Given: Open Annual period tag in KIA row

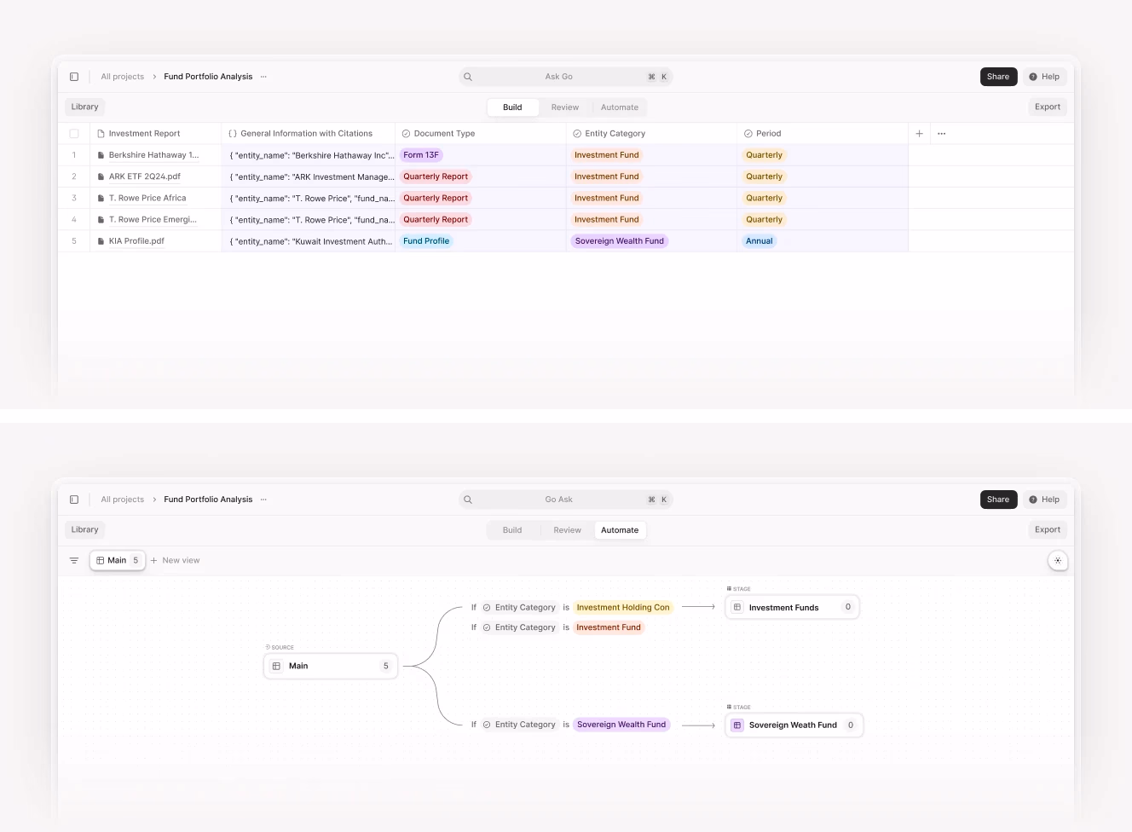Looking at the screenshot, I should pyautogui.click(x=759, y=241).
